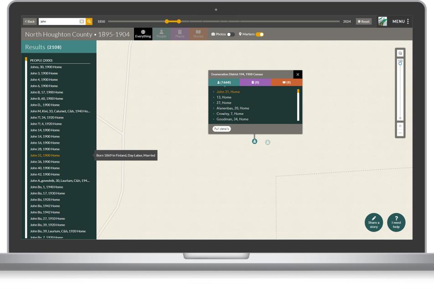
Task: Click the teal person marker on the map
Action: click(255, 141)
